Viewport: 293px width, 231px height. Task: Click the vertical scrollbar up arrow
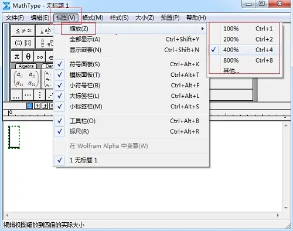[286, 125]
